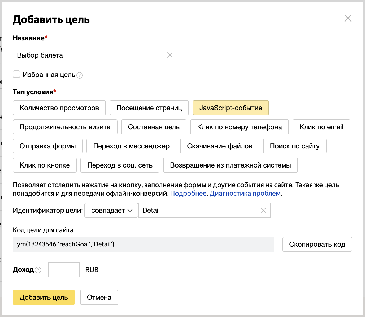Select Клик по email condition type
This screenshot has height=317, width=365.
click(321, 127)
